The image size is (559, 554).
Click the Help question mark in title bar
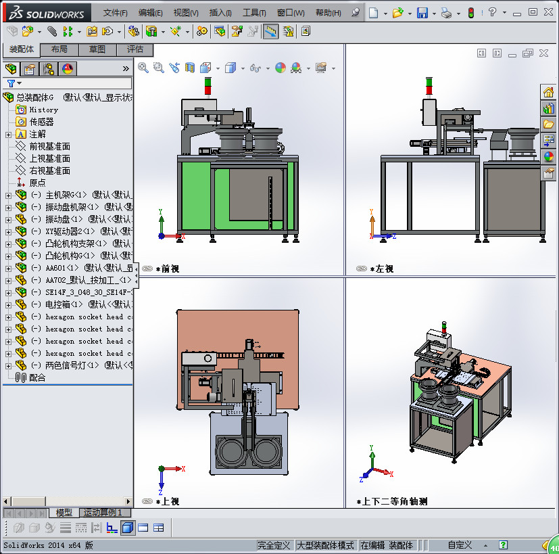492,12
